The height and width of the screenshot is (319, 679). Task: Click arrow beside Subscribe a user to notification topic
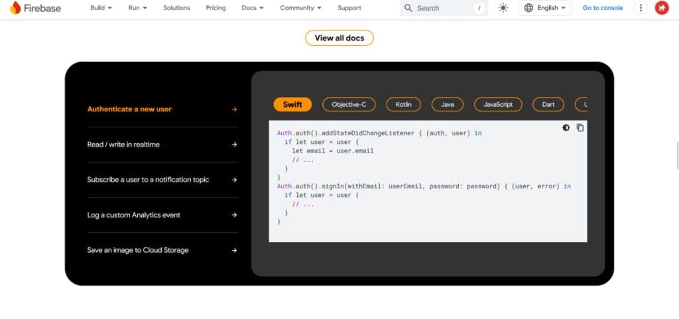coord(234,180)
